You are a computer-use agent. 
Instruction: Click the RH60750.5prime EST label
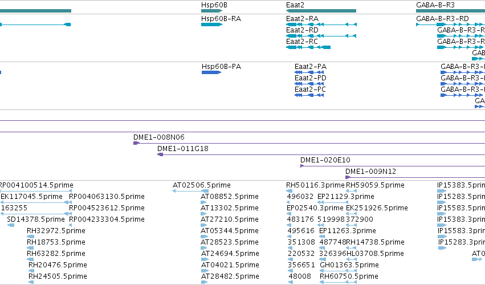pos(349,276)
